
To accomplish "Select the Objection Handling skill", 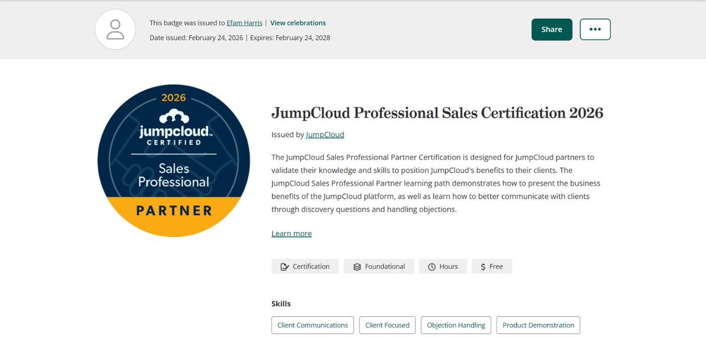I will coord(456,325).
